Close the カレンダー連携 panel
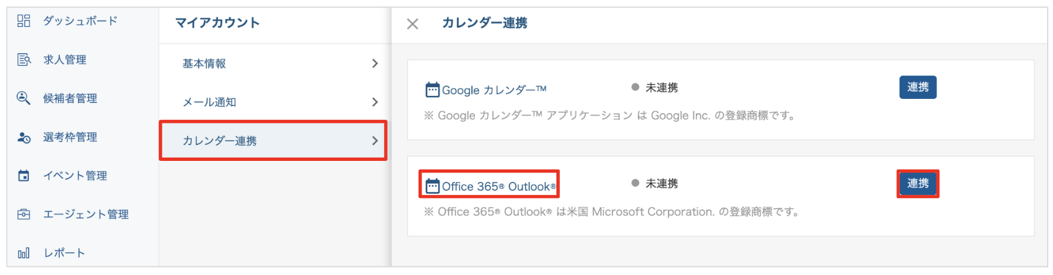 pyautogui.click(x=413, y=24)
